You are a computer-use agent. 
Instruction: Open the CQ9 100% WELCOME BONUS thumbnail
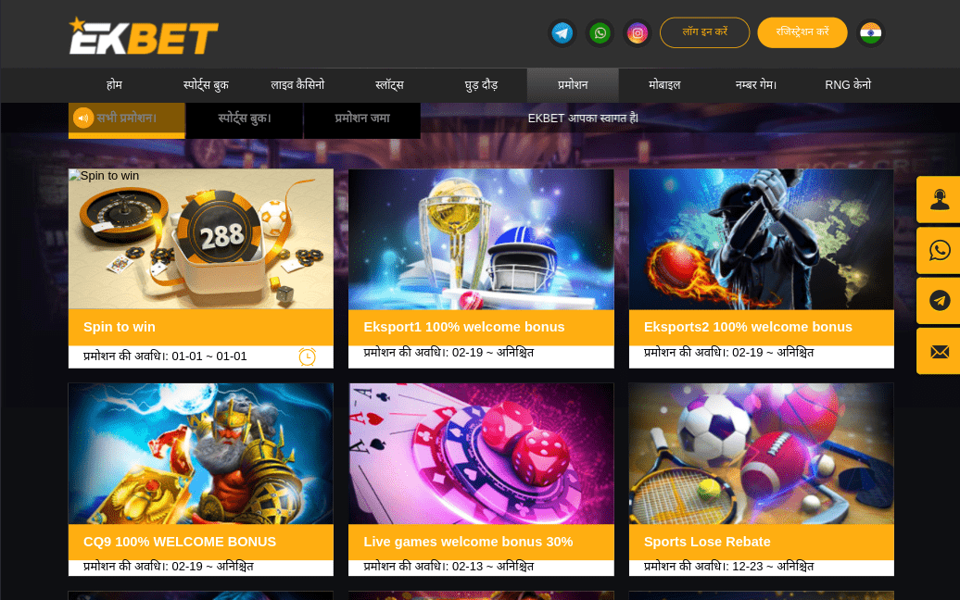201,454
